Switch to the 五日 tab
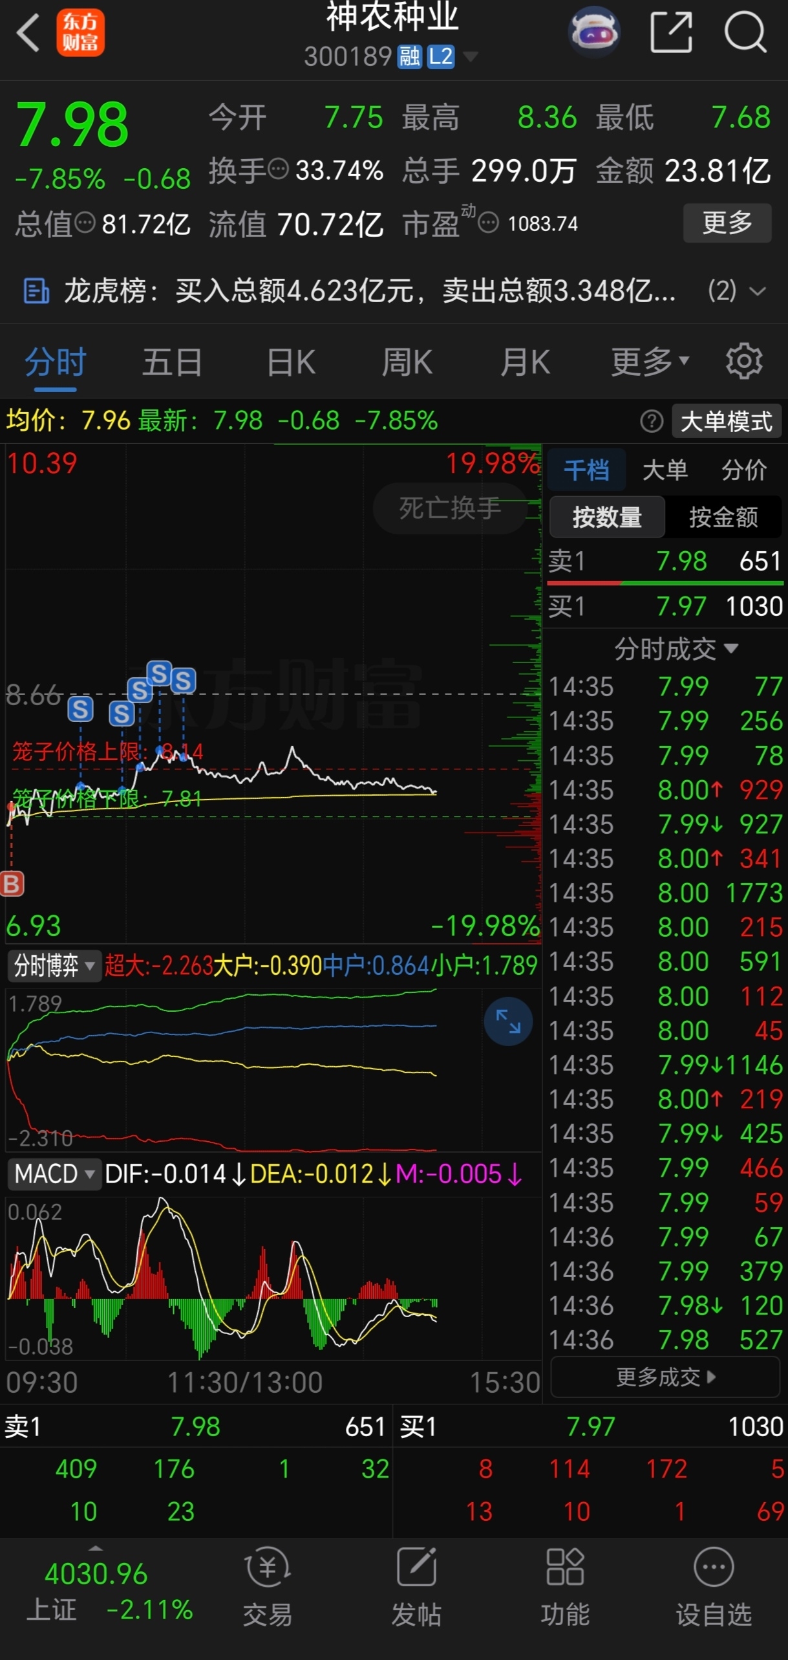The image size is (788, 1660). pyautogui.click(x=172, y=362)
